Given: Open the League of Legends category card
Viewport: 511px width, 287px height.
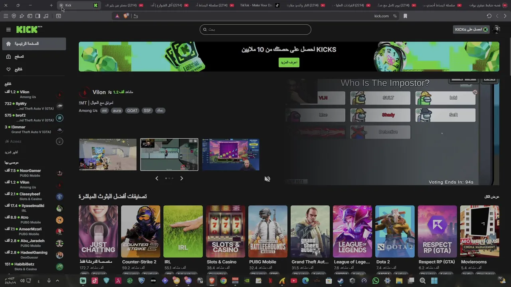Looking at the screenshot, I should pos(352,232).
